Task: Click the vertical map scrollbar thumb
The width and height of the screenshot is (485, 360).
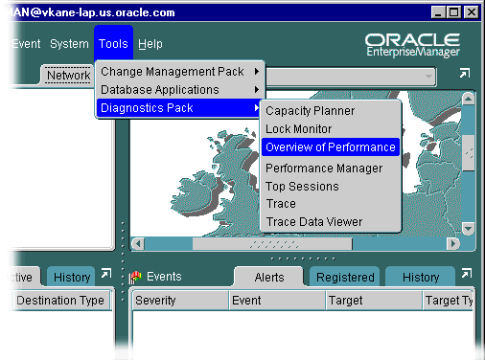Action: tap(469, 152)
